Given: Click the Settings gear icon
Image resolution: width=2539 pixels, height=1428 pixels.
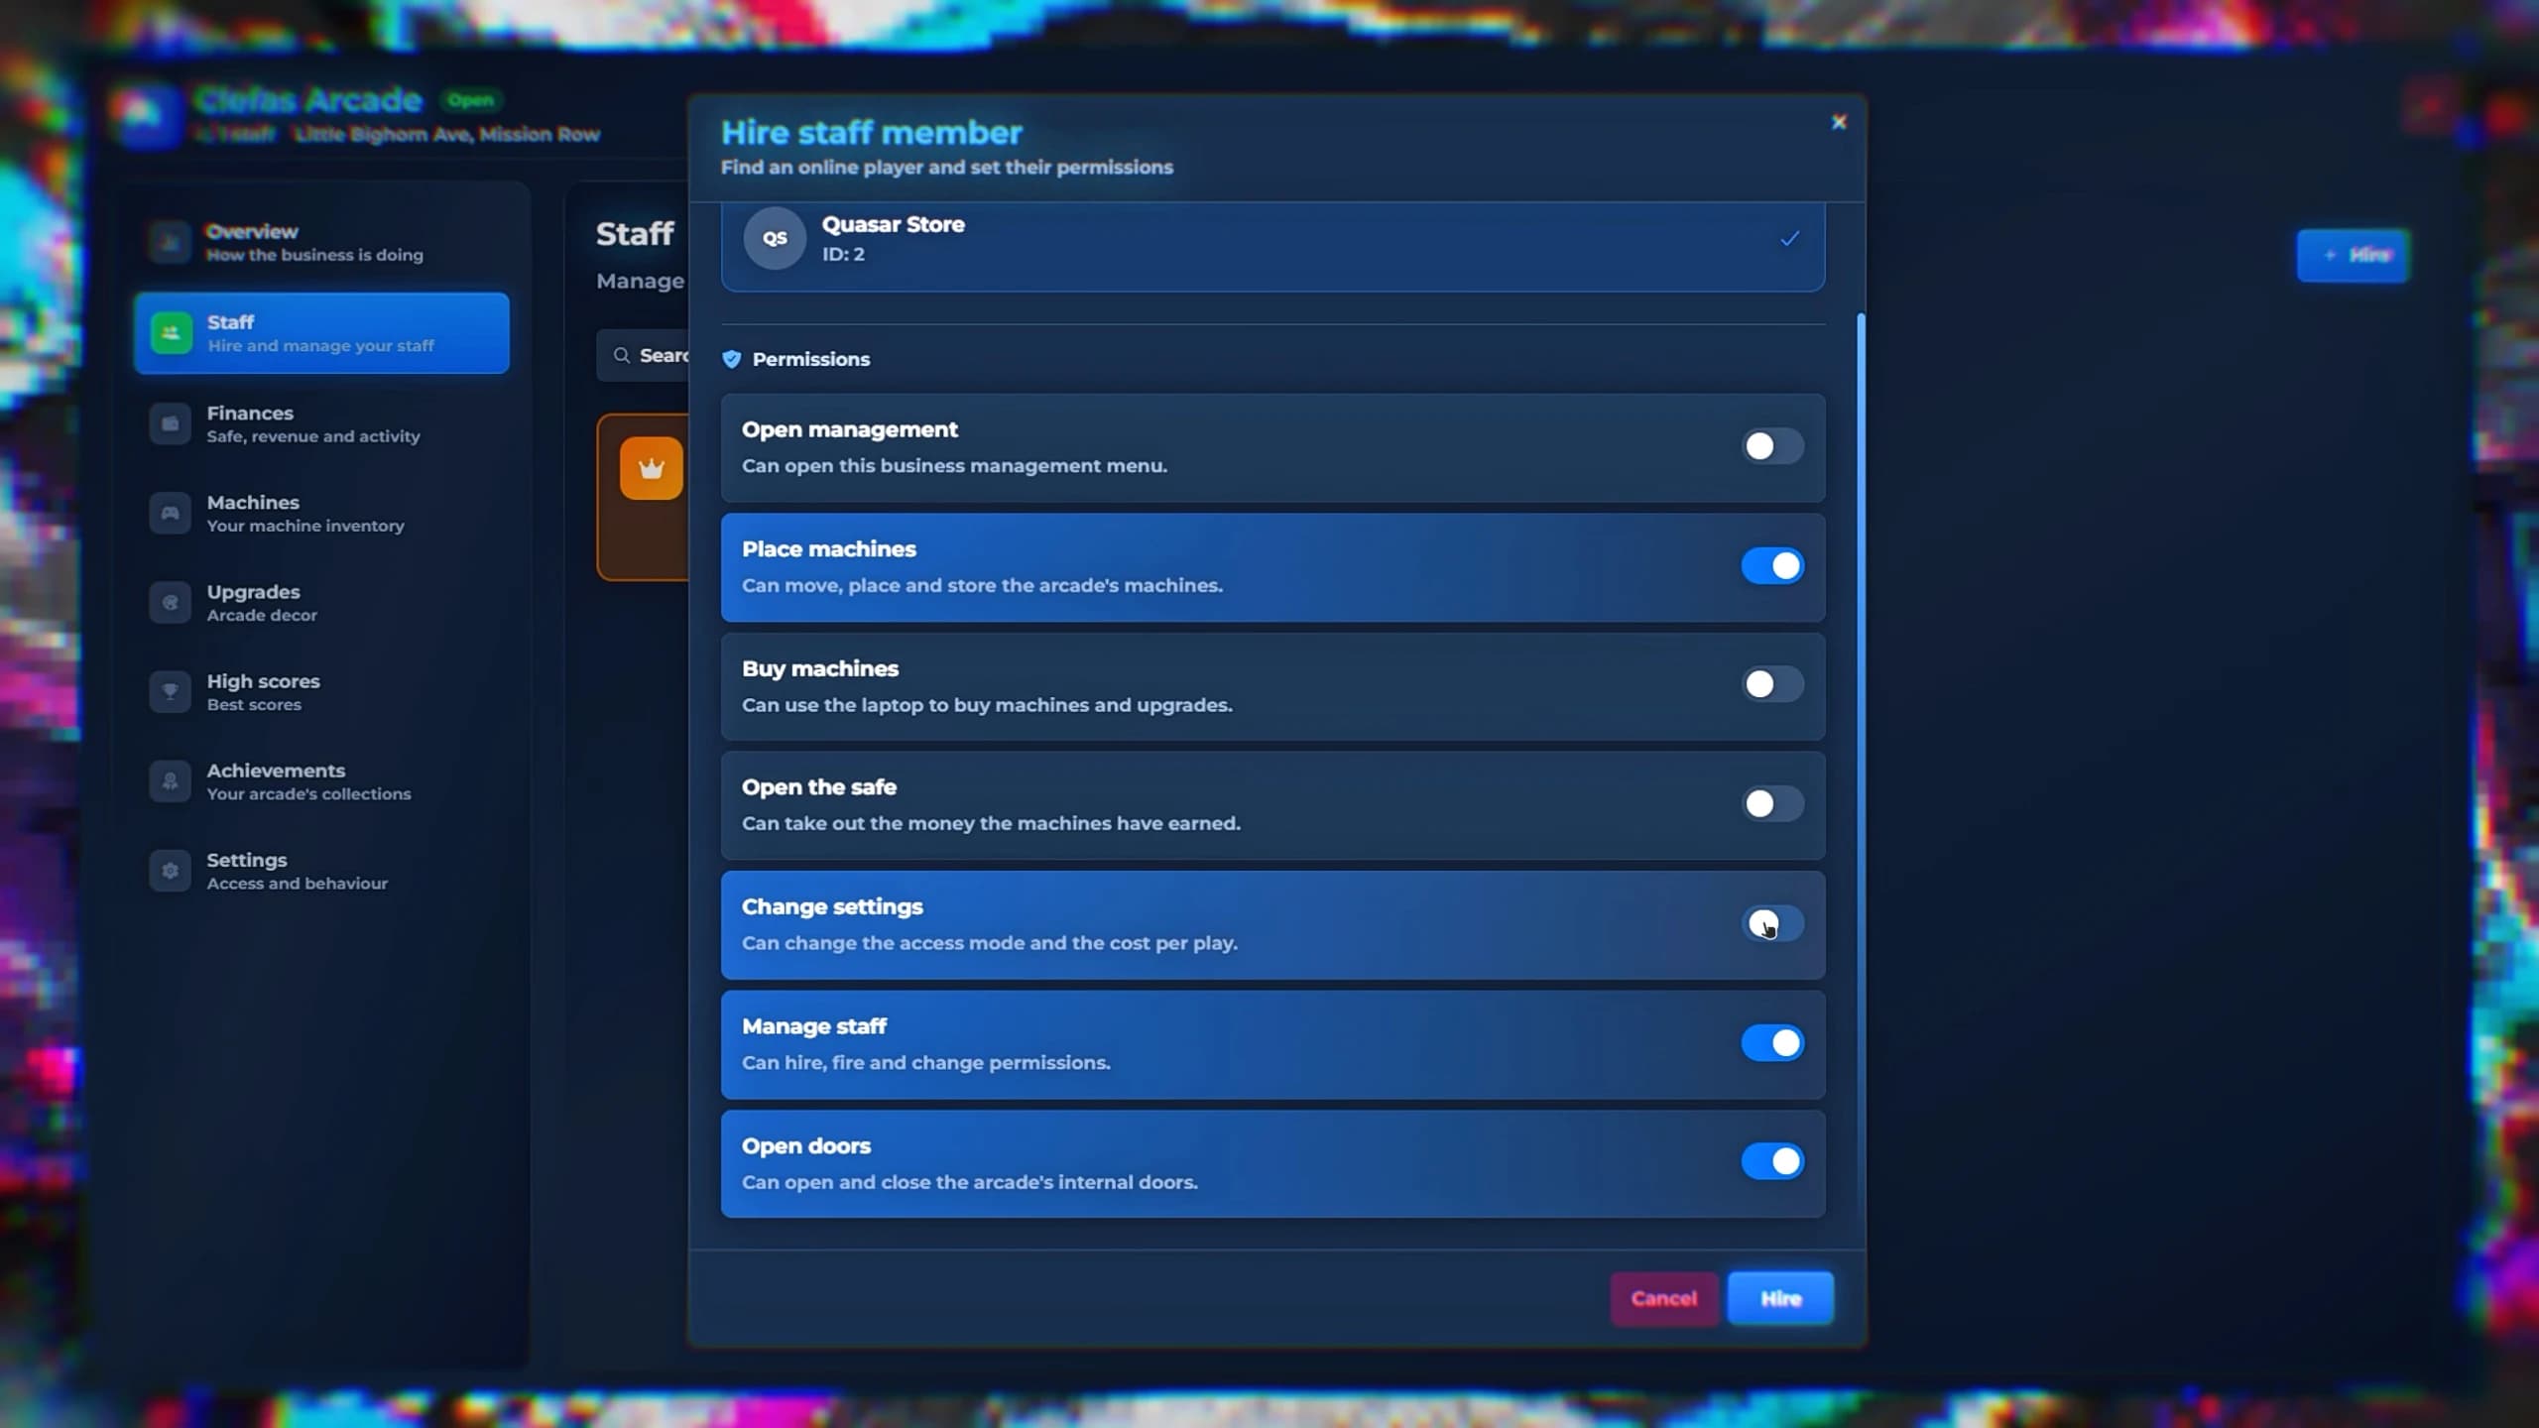Looking at the screenshot, I should tap(170, 871).
